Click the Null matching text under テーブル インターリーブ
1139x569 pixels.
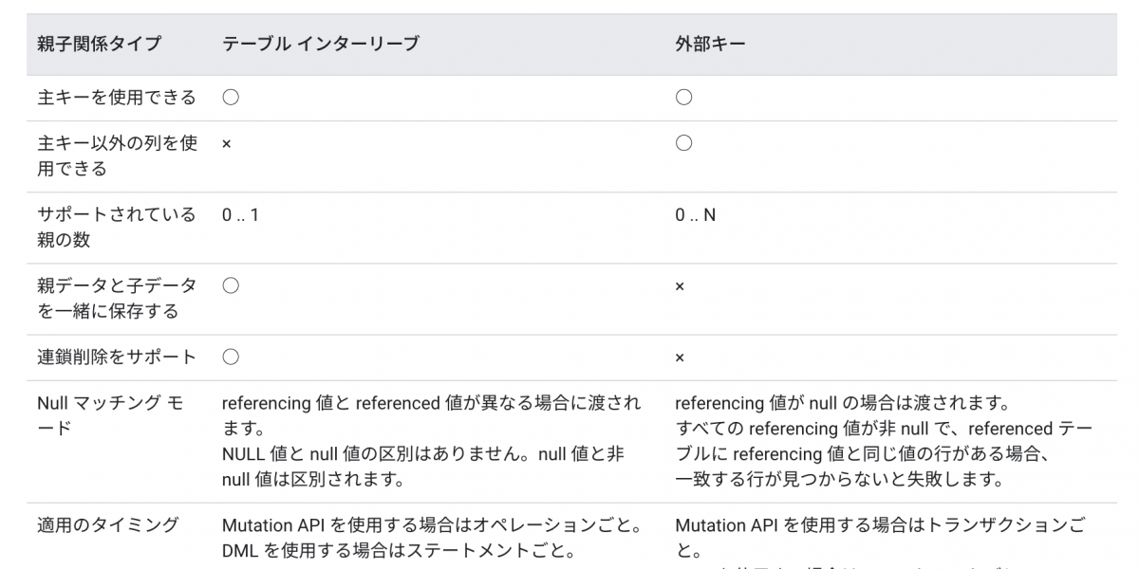pos(431,441)
